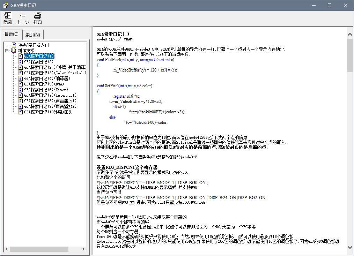Click the page icon next to GBA探索日记(2)
Image resolution: width=354 pixels, height=256 pixels.
point(20,61)
